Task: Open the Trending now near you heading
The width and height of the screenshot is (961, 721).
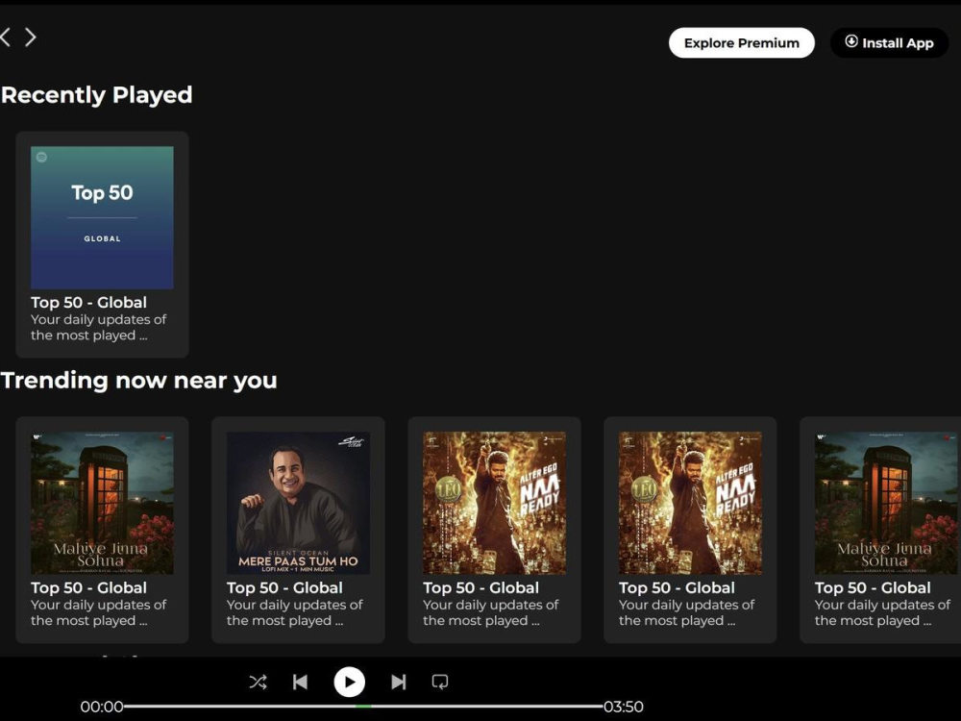Action: 139,381
